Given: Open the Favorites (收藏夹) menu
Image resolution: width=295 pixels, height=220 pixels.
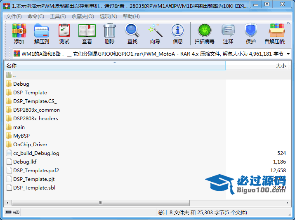Looking at the screenshot, I should (x=83, y=16).
